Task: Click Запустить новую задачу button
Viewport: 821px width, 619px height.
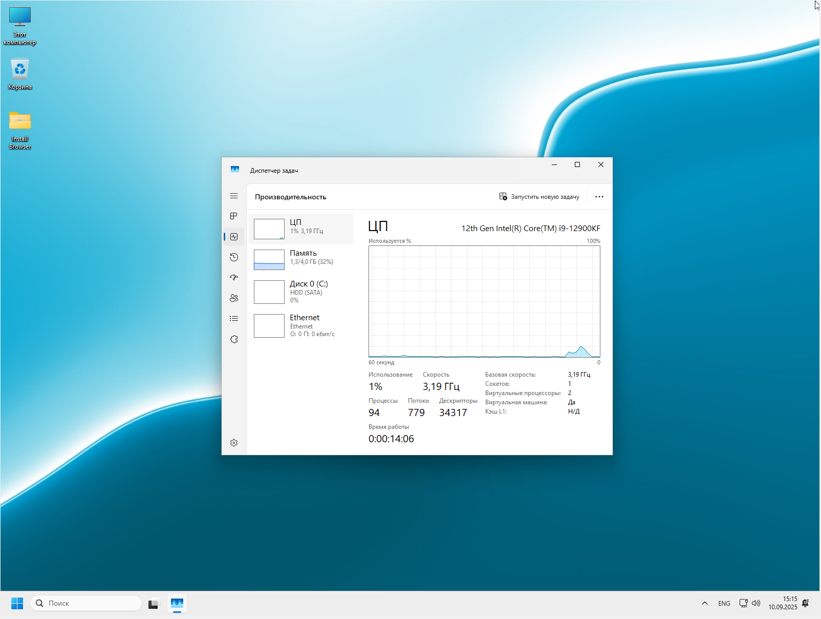Action: [539, 197]
